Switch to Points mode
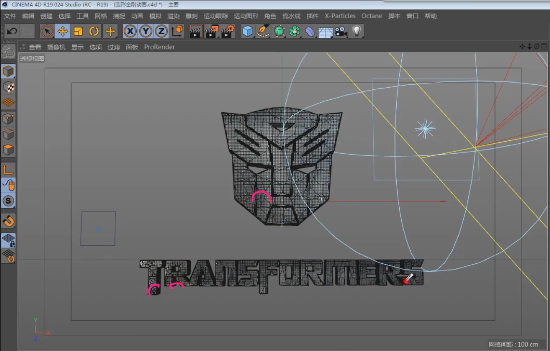The image size is (550, 351). [x=8, y=118]
